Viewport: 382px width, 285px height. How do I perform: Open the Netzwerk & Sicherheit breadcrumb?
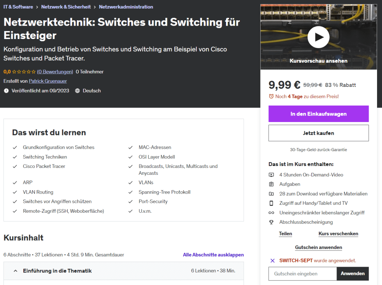click(66, 7)
